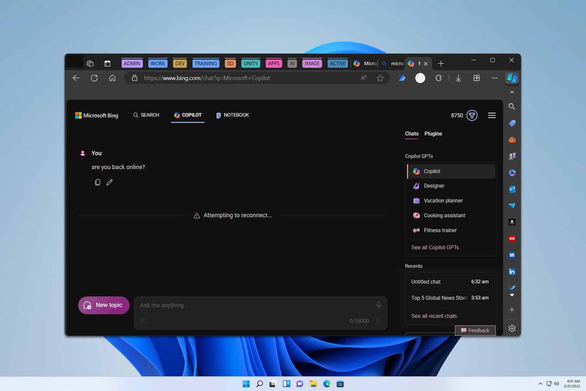Open File Explorer from the taskbar
The height and width of the screenshot is (391, 586).
[313, 384]
